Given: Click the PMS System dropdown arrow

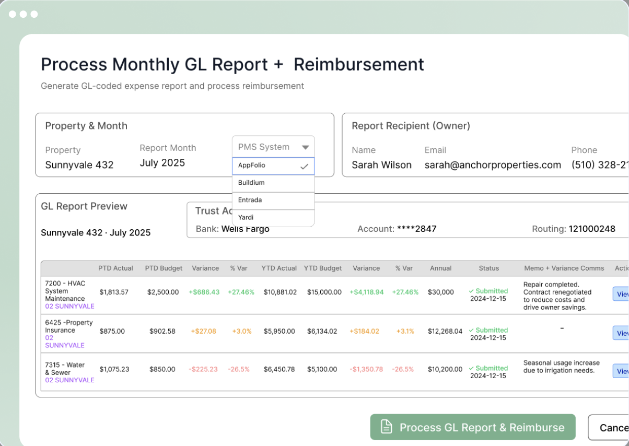Looking at the screenshot, I should pyautogui.click(x=306, y=148).
